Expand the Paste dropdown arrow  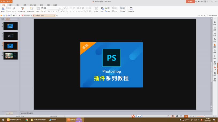click(5, 11)
